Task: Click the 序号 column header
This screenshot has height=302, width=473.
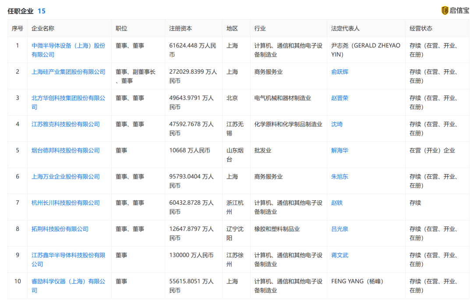Action: point(18,28)
